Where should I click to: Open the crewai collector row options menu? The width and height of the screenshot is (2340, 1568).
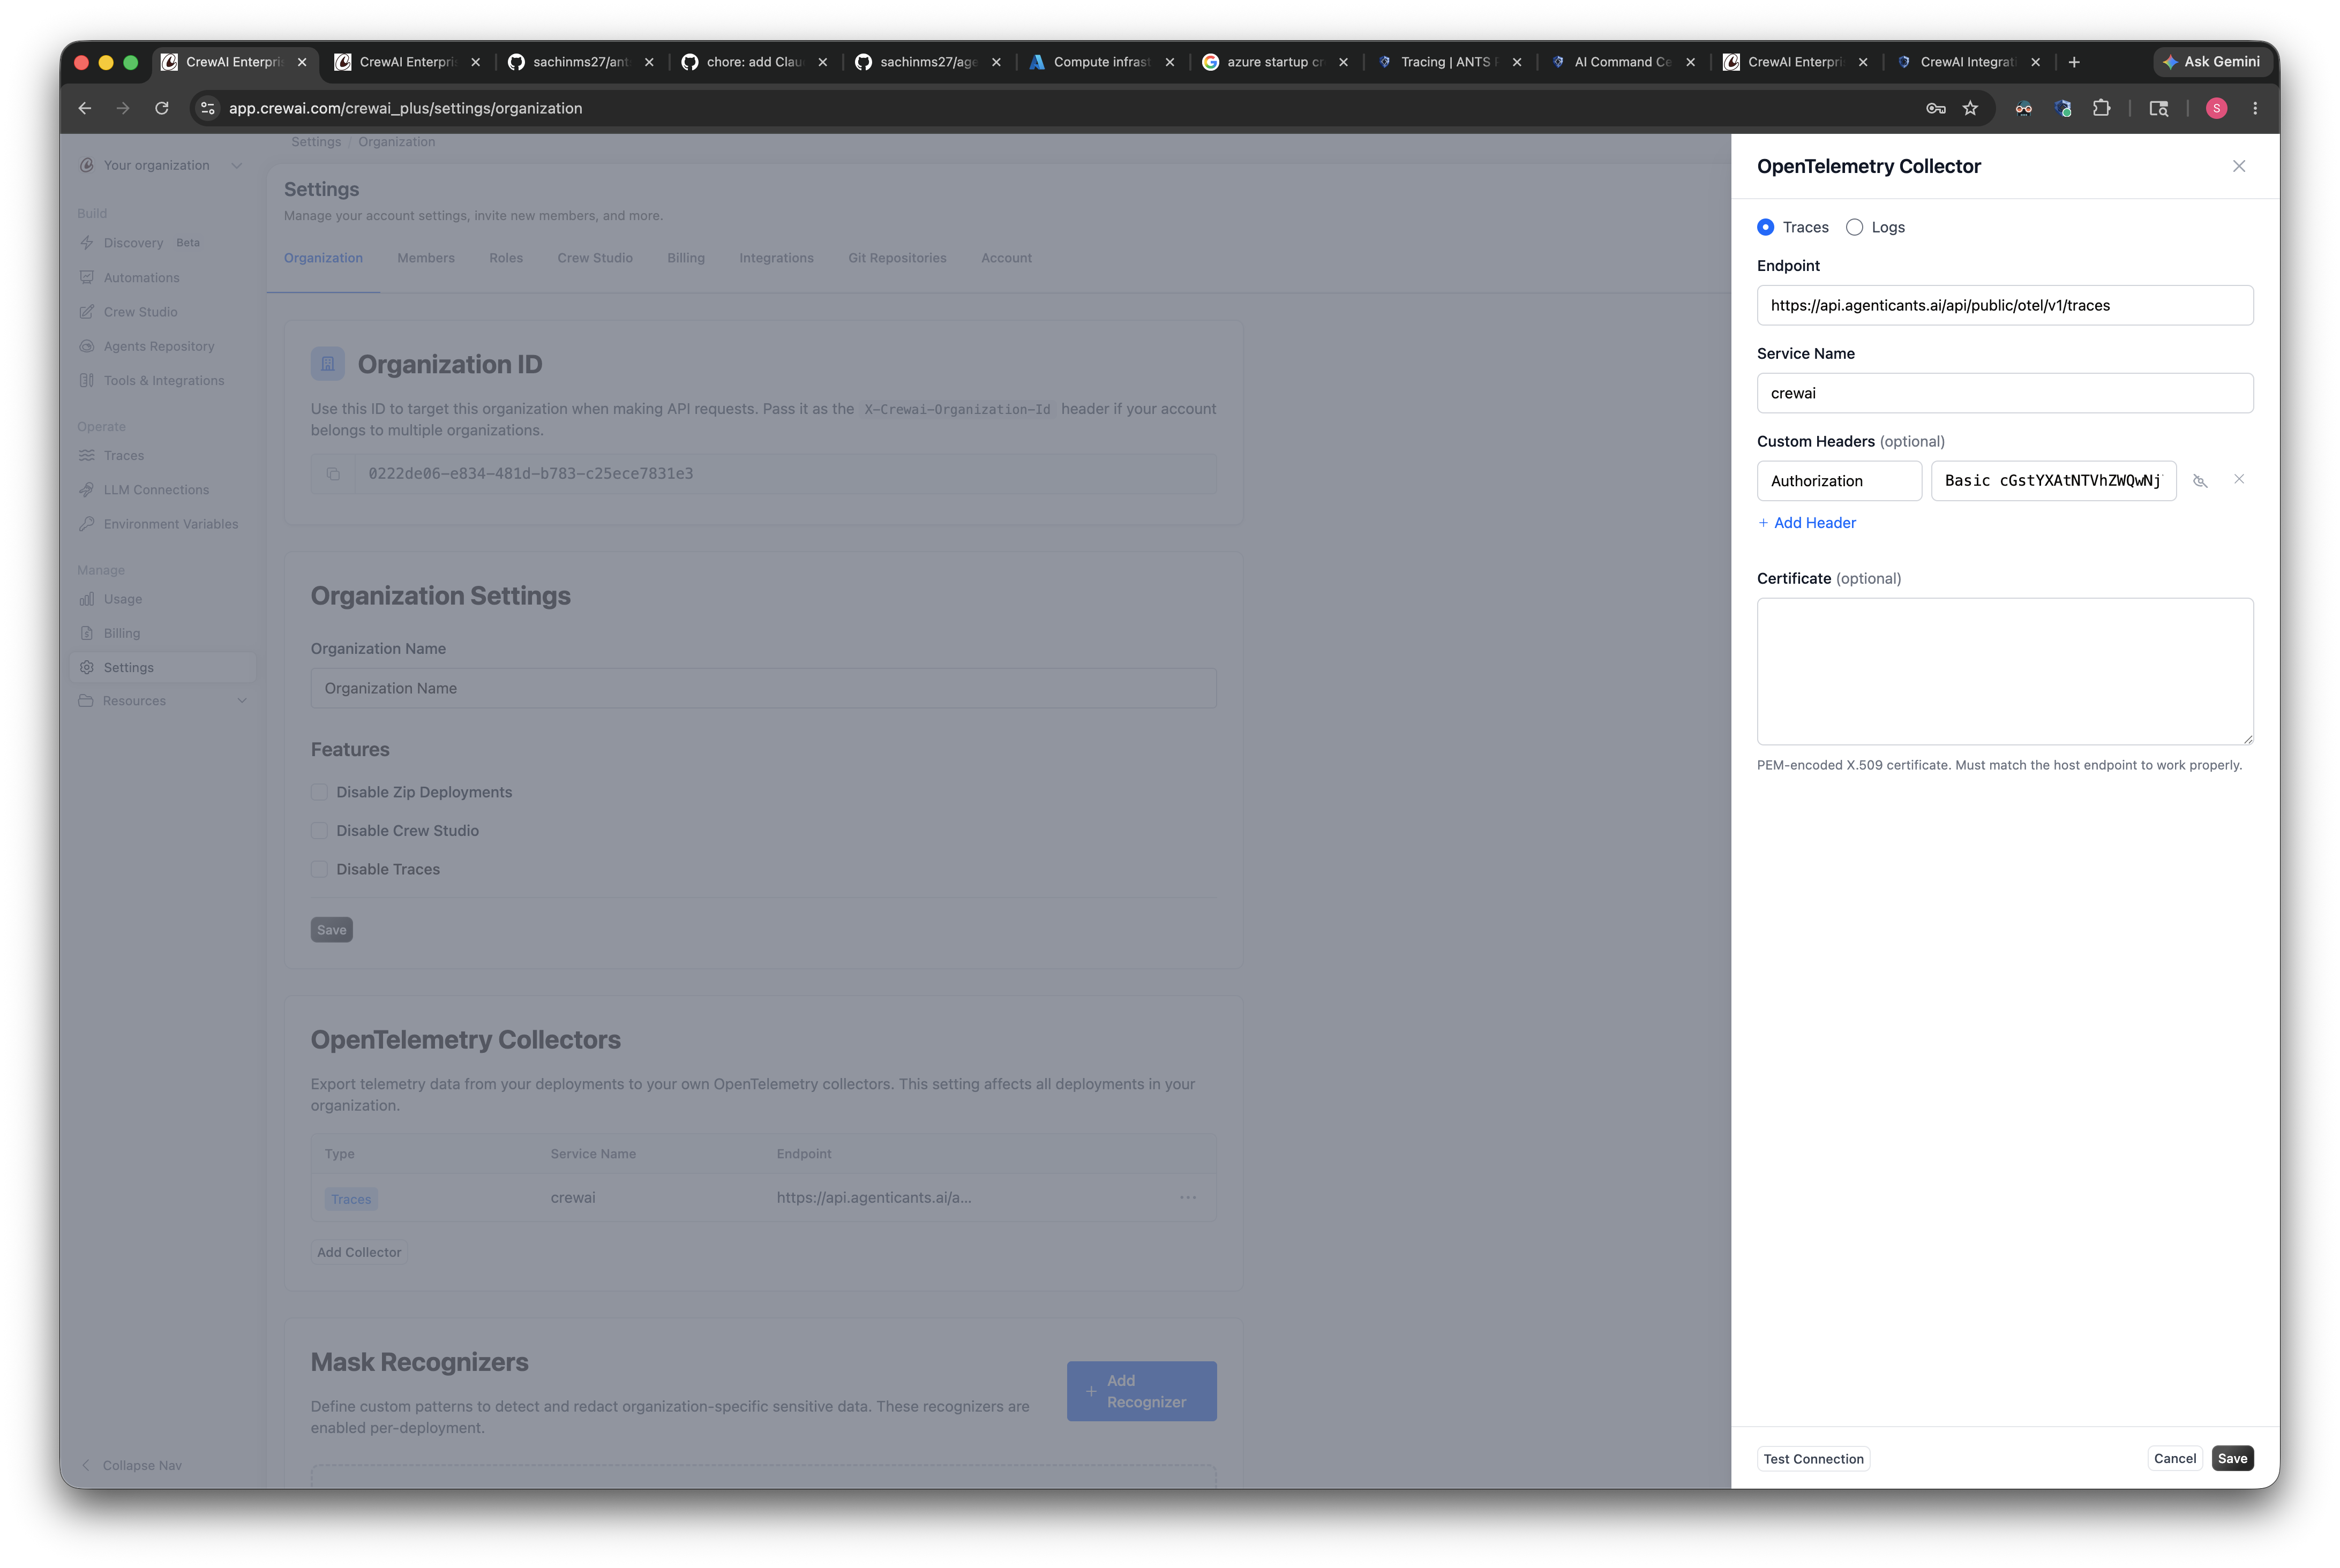pos(1188,1197)
